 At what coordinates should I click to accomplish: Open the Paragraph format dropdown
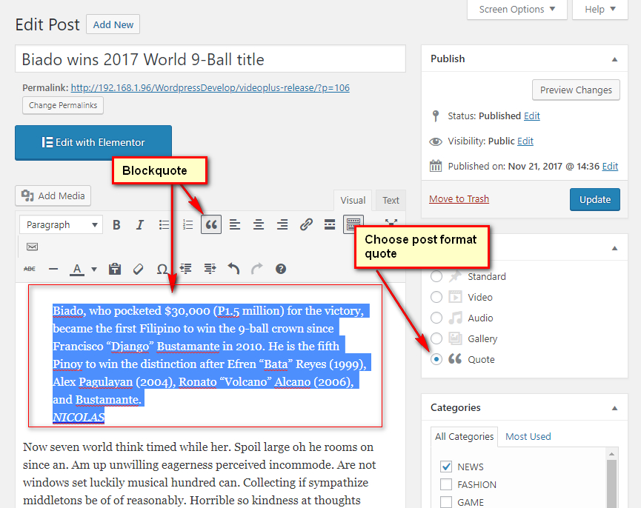pyautogui.click(x=62, y=225)
